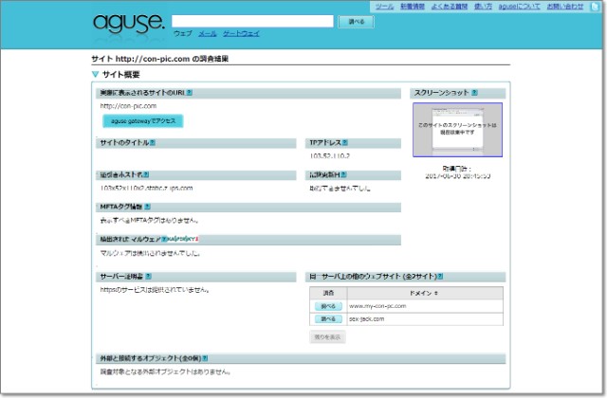
Task: Focus the URL search input field
Action: click(253, 21)
